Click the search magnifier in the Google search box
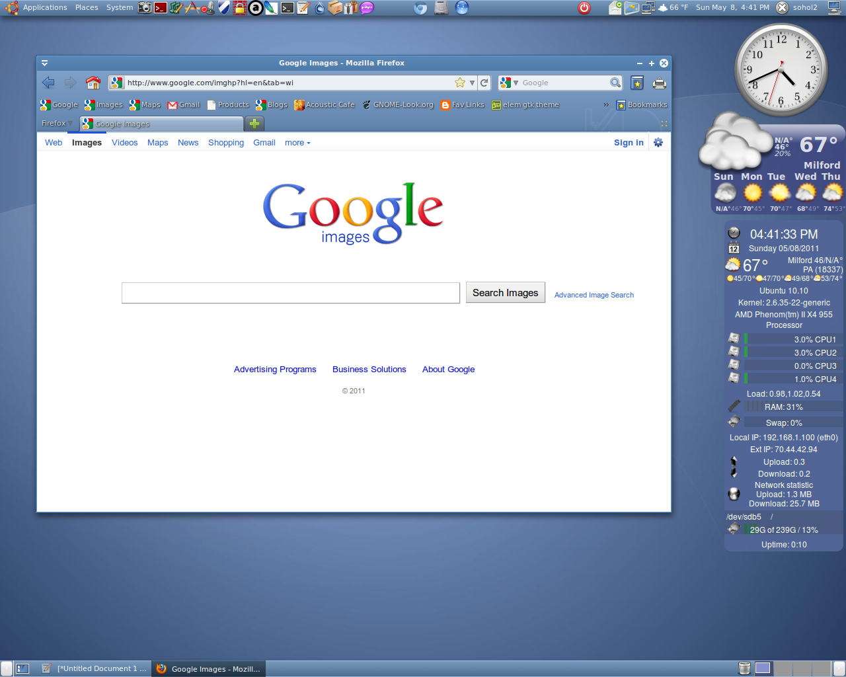 point(615,83)
